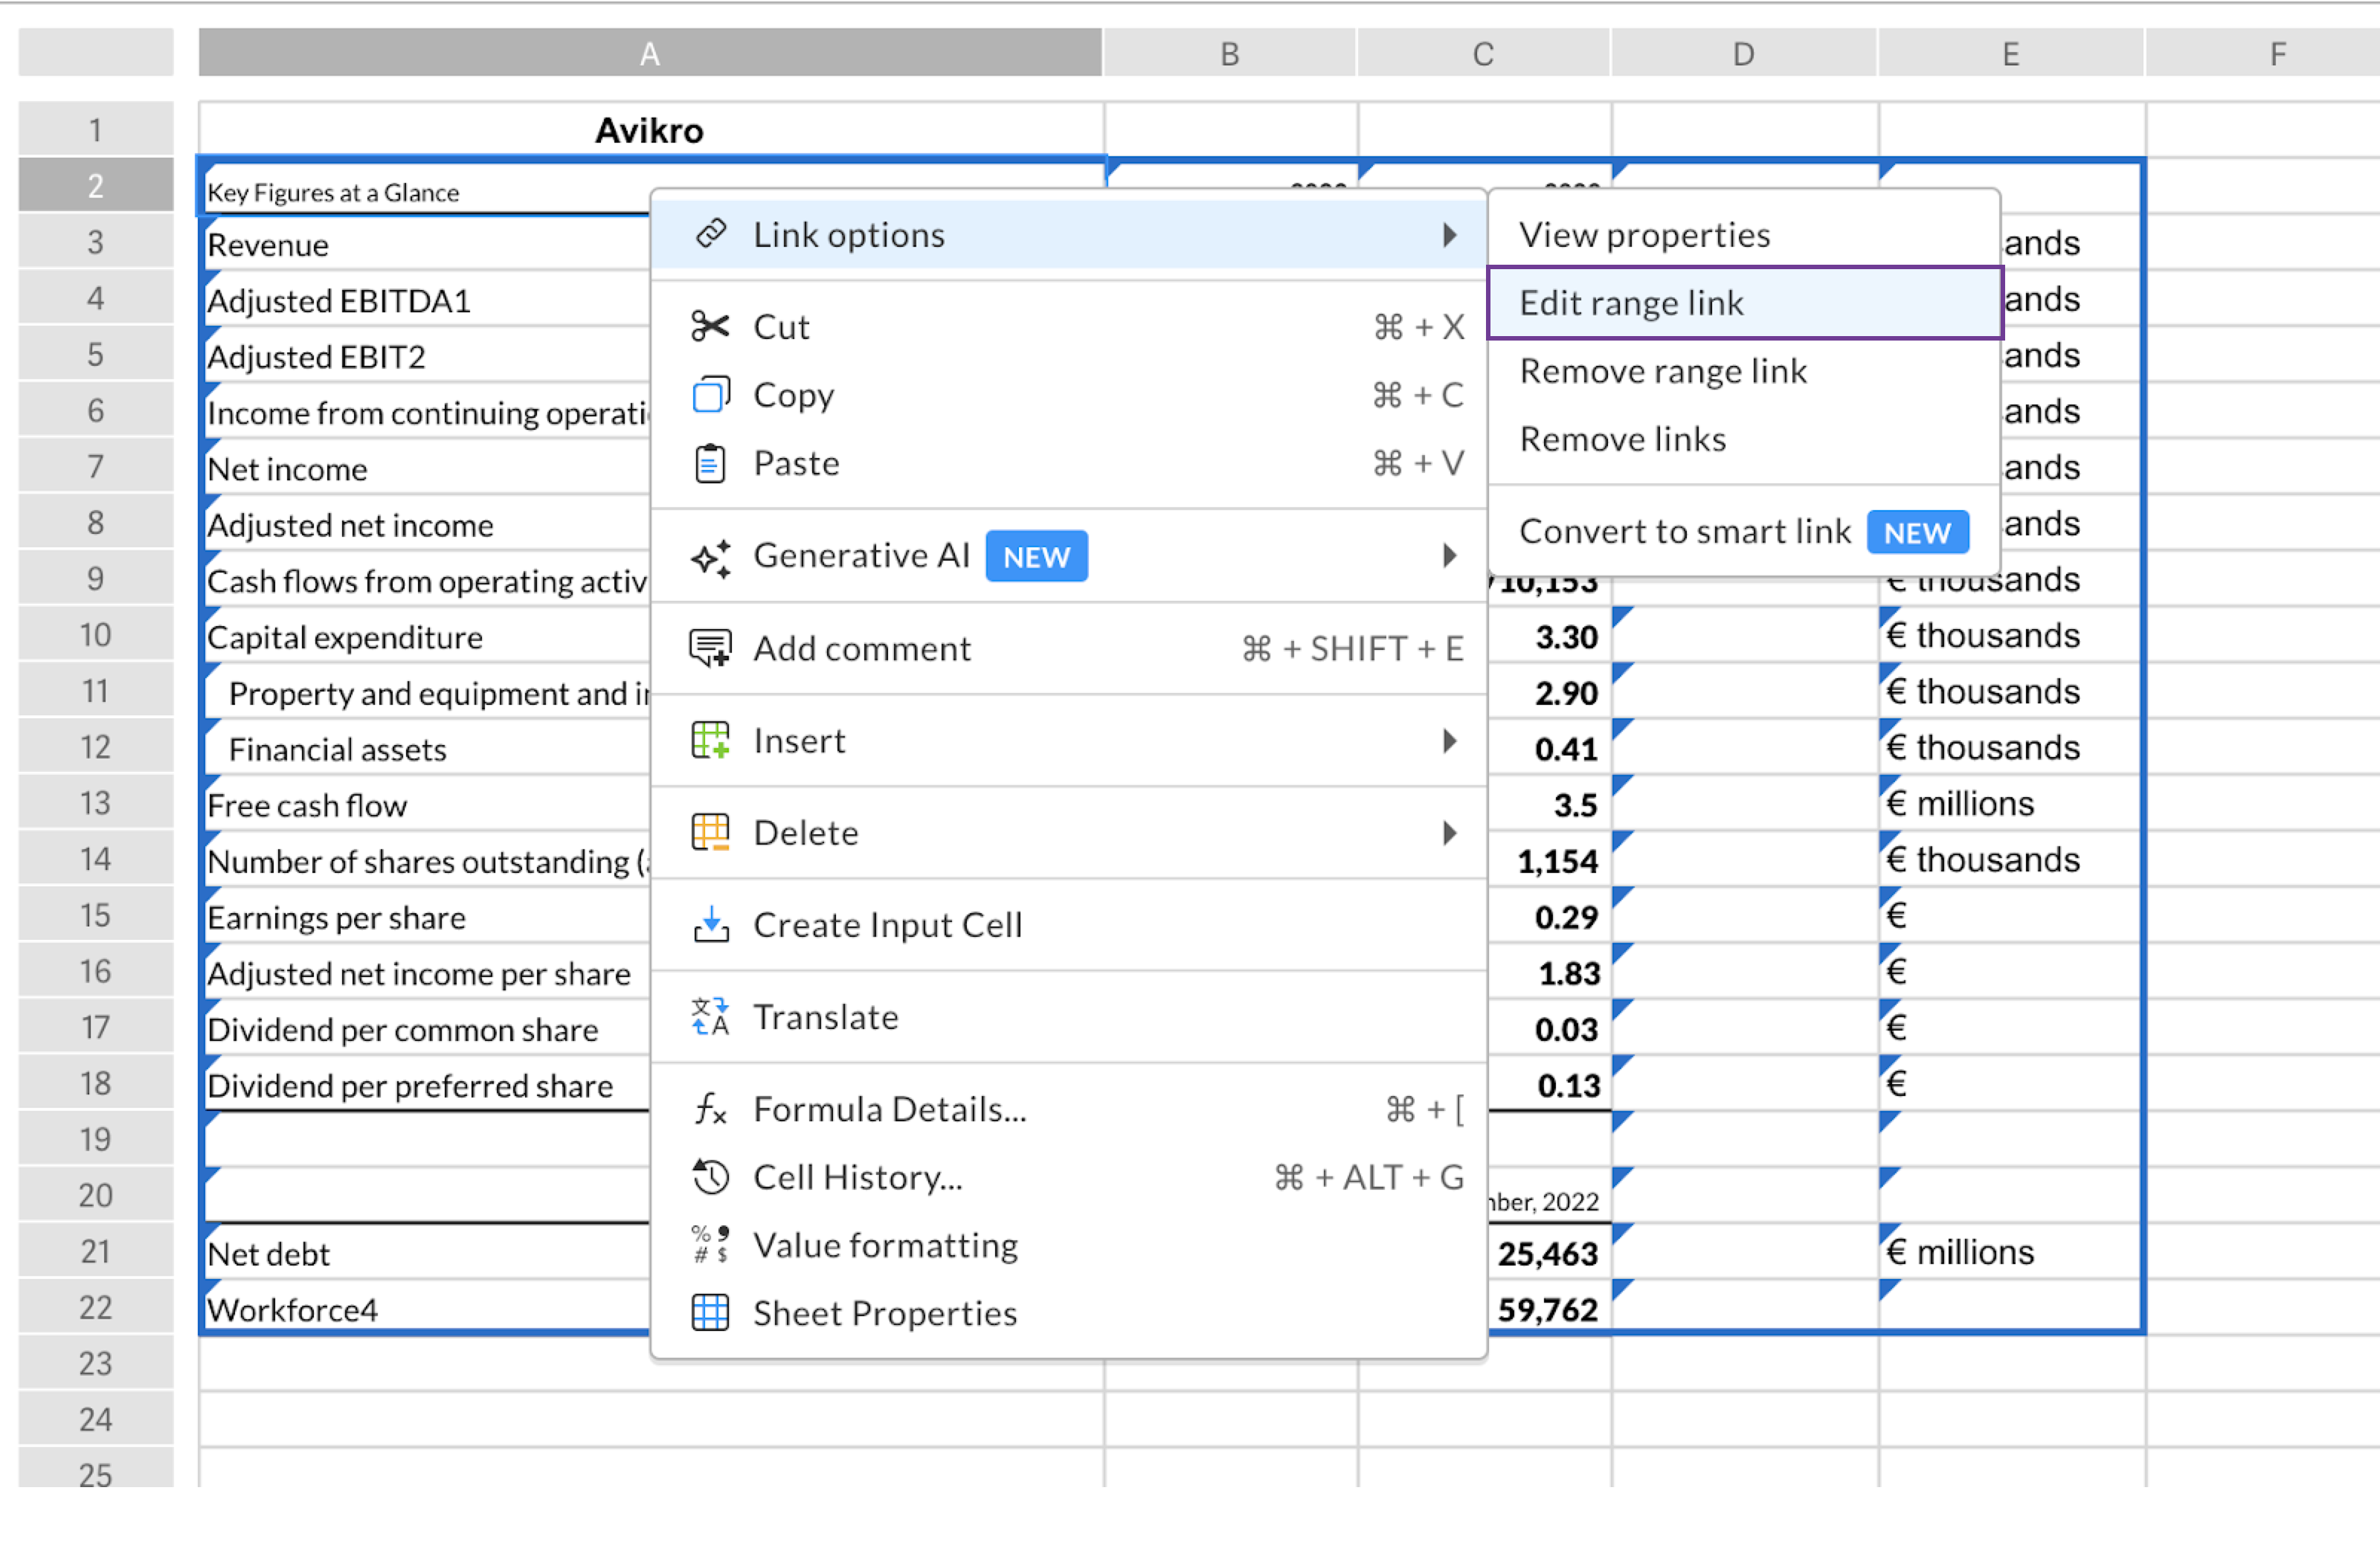Select the Add comment icon
Viewport: 2380px width, 1560px height.
tap(710, 648)
